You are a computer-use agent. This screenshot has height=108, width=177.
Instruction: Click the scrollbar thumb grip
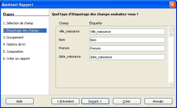171,34
